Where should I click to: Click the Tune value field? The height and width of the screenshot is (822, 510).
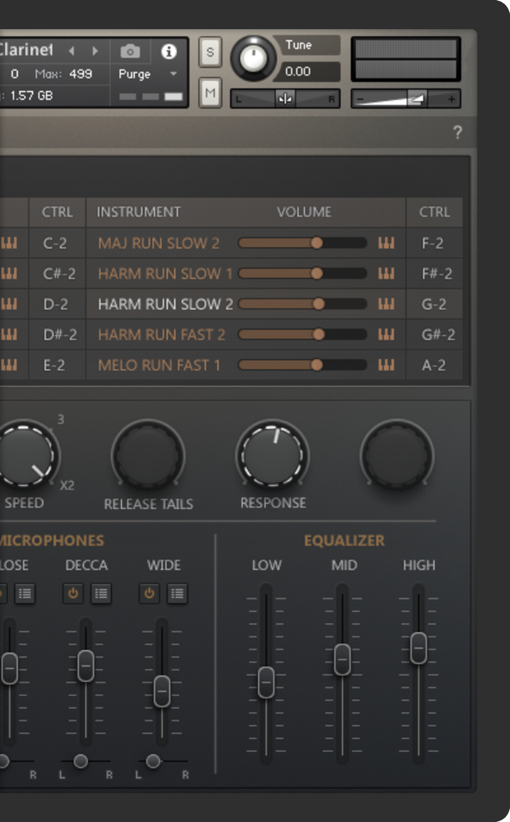coord(298,71)
